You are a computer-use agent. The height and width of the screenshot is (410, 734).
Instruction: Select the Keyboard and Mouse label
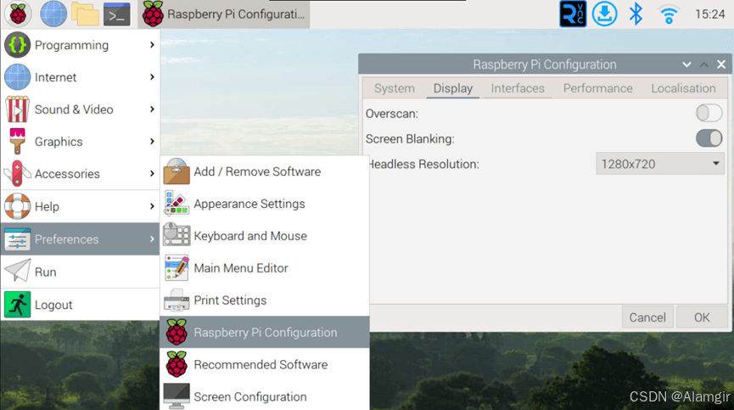click(250, 236)
